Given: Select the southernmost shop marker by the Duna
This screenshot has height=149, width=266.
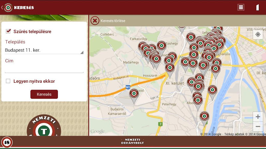Looking at the screenshot, I should click(x=204, y=118).
